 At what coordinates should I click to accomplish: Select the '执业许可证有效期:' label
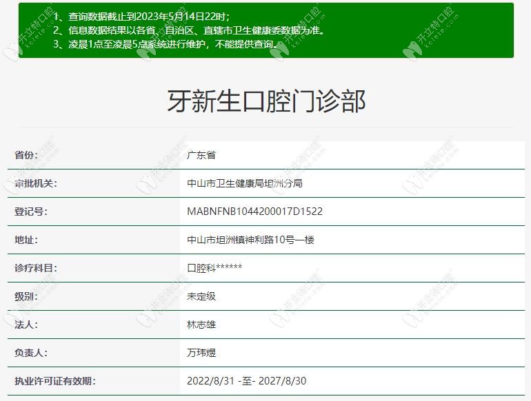pos(55,381)
